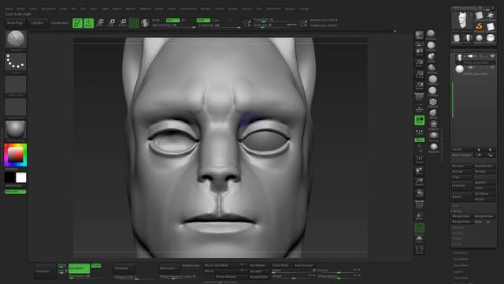Click the Zoom canvas icon
504x284 pixels.
pos(419,63)
